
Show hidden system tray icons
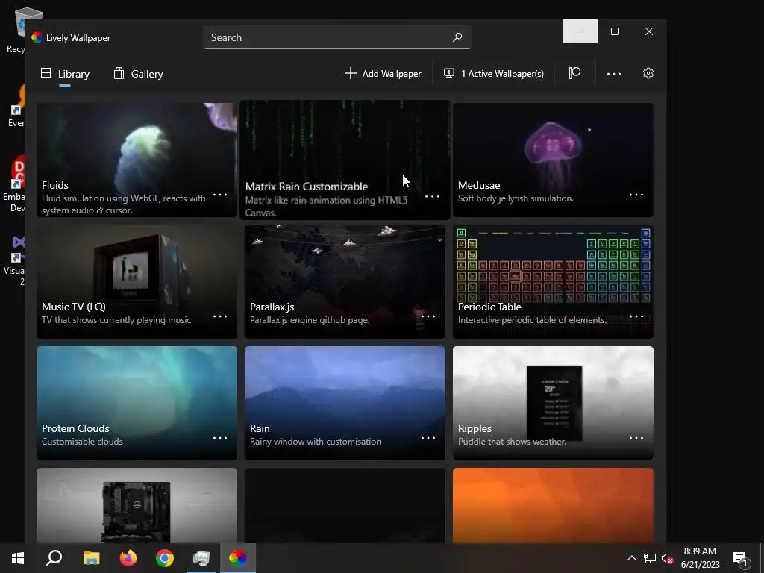coord(631,558)
